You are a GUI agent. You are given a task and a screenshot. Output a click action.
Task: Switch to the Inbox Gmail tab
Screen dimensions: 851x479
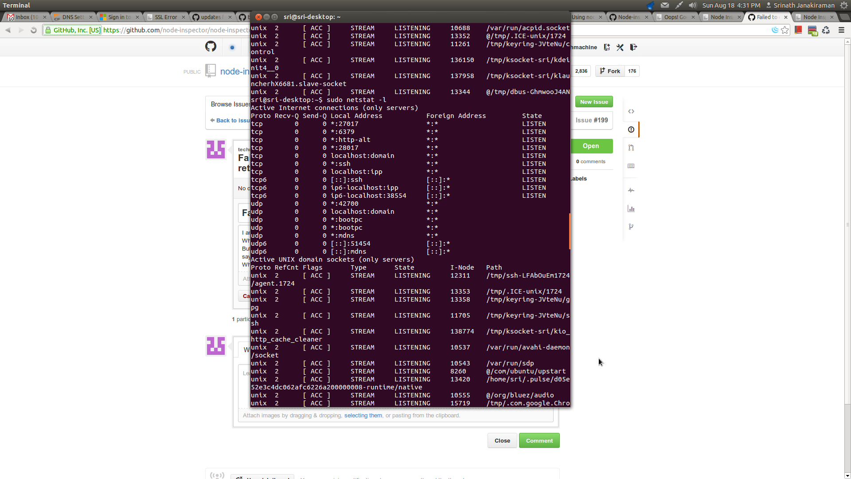click(27, 17)
